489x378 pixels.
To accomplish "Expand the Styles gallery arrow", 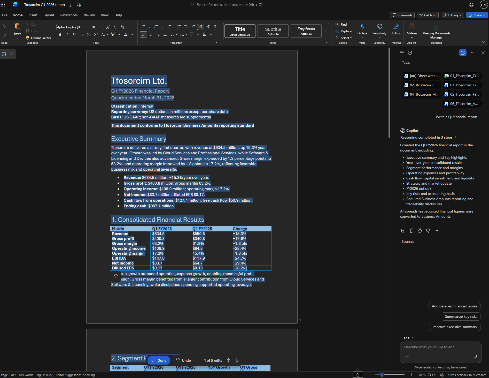I will pyautogui.click(x=326, y=31).
